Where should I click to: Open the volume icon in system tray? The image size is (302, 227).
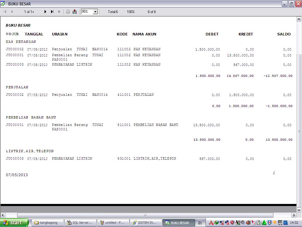(248, 223)
